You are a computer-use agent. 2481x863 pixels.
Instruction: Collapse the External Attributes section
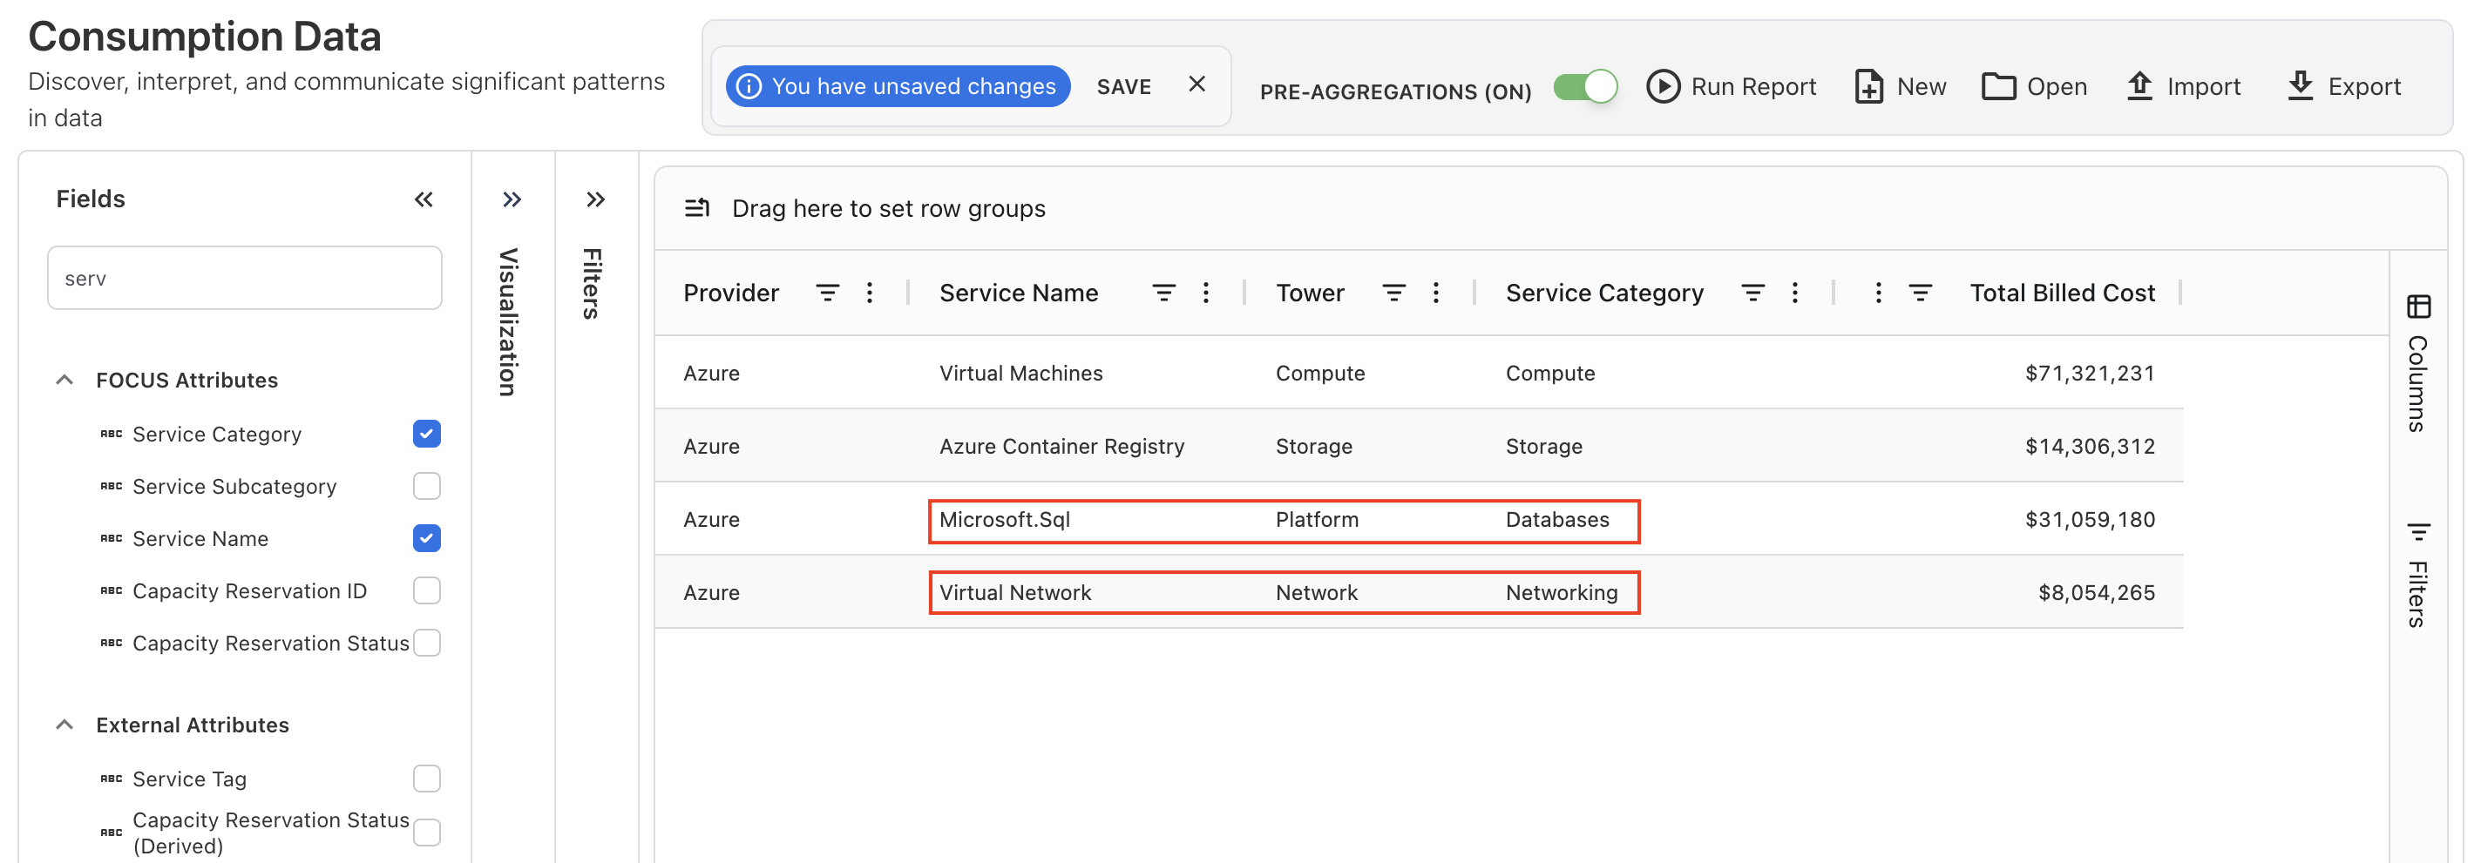[64, 725]
